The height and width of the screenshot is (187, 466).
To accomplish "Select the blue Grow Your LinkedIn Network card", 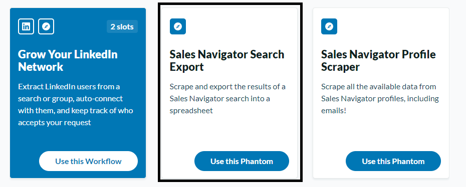I will click(78, 93).
